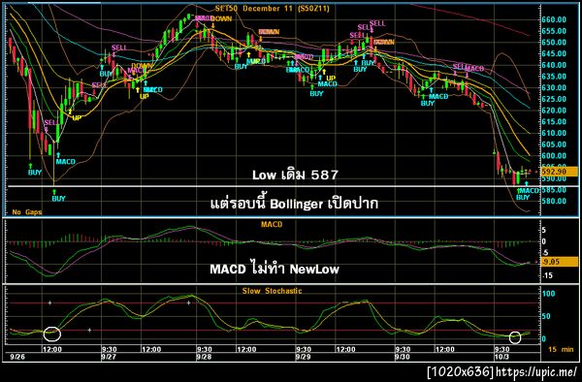This screenshot has height=382, width=582.
Task: Select the 9/29 date label
Action: 303,357
